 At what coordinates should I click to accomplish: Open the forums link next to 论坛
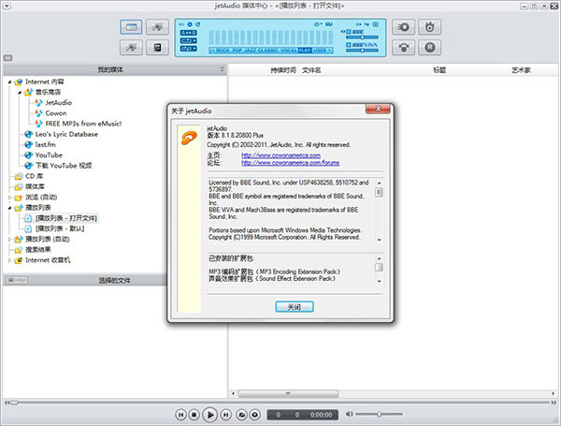290,163
